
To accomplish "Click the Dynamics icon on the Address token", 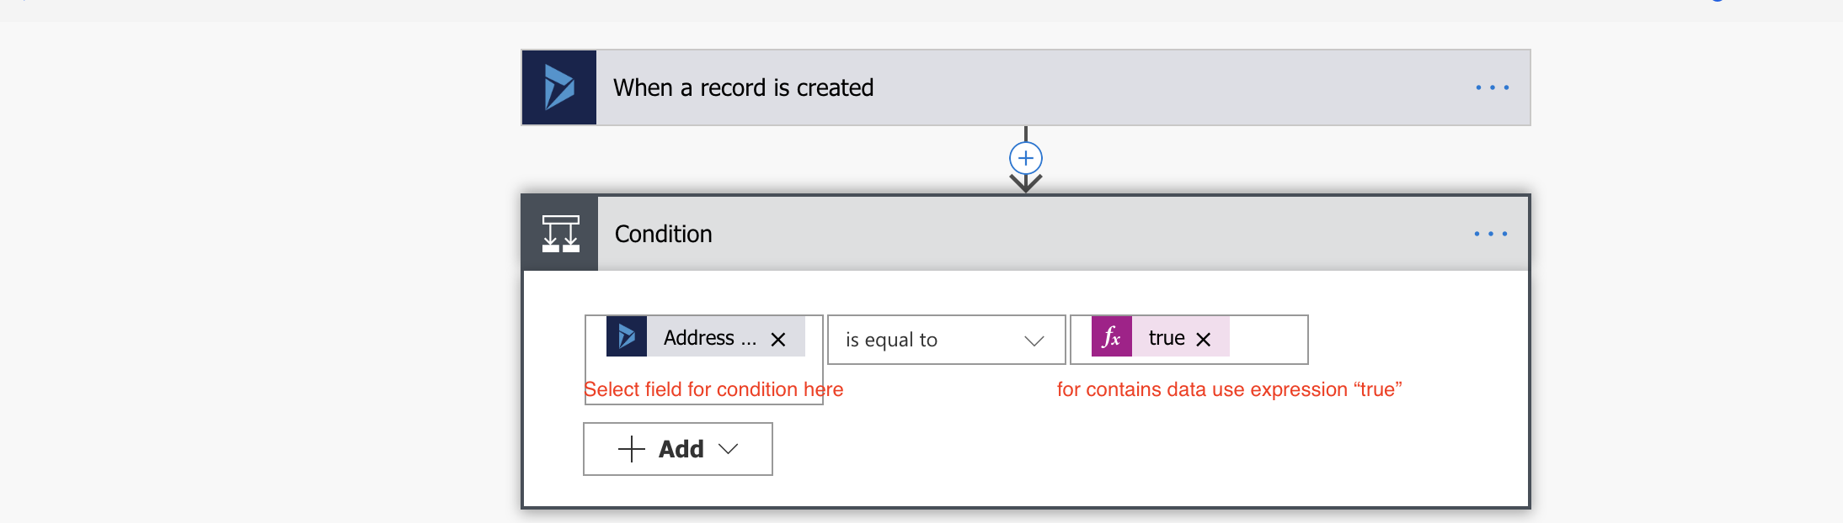I will [x=626, y=337].
